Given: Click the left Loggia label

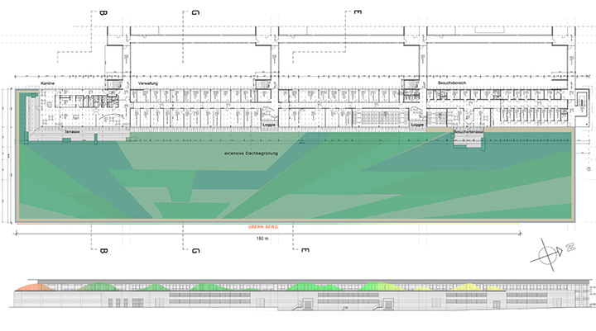Looking at the screenshot, I should click(x=268, y=126).
